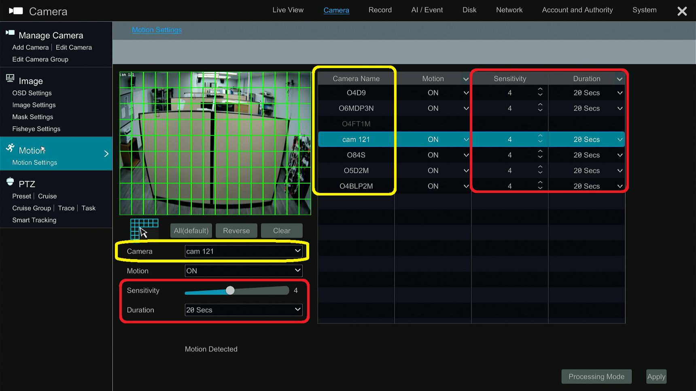This screenshot has height=391, width=696.
Task: Click the camera logo icon in header
Action: (16, 11)
